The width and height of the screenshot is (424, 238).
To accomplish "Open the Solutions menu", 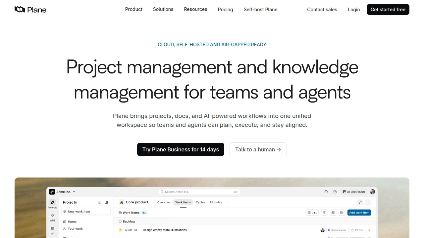I will [x=163, y=9].
